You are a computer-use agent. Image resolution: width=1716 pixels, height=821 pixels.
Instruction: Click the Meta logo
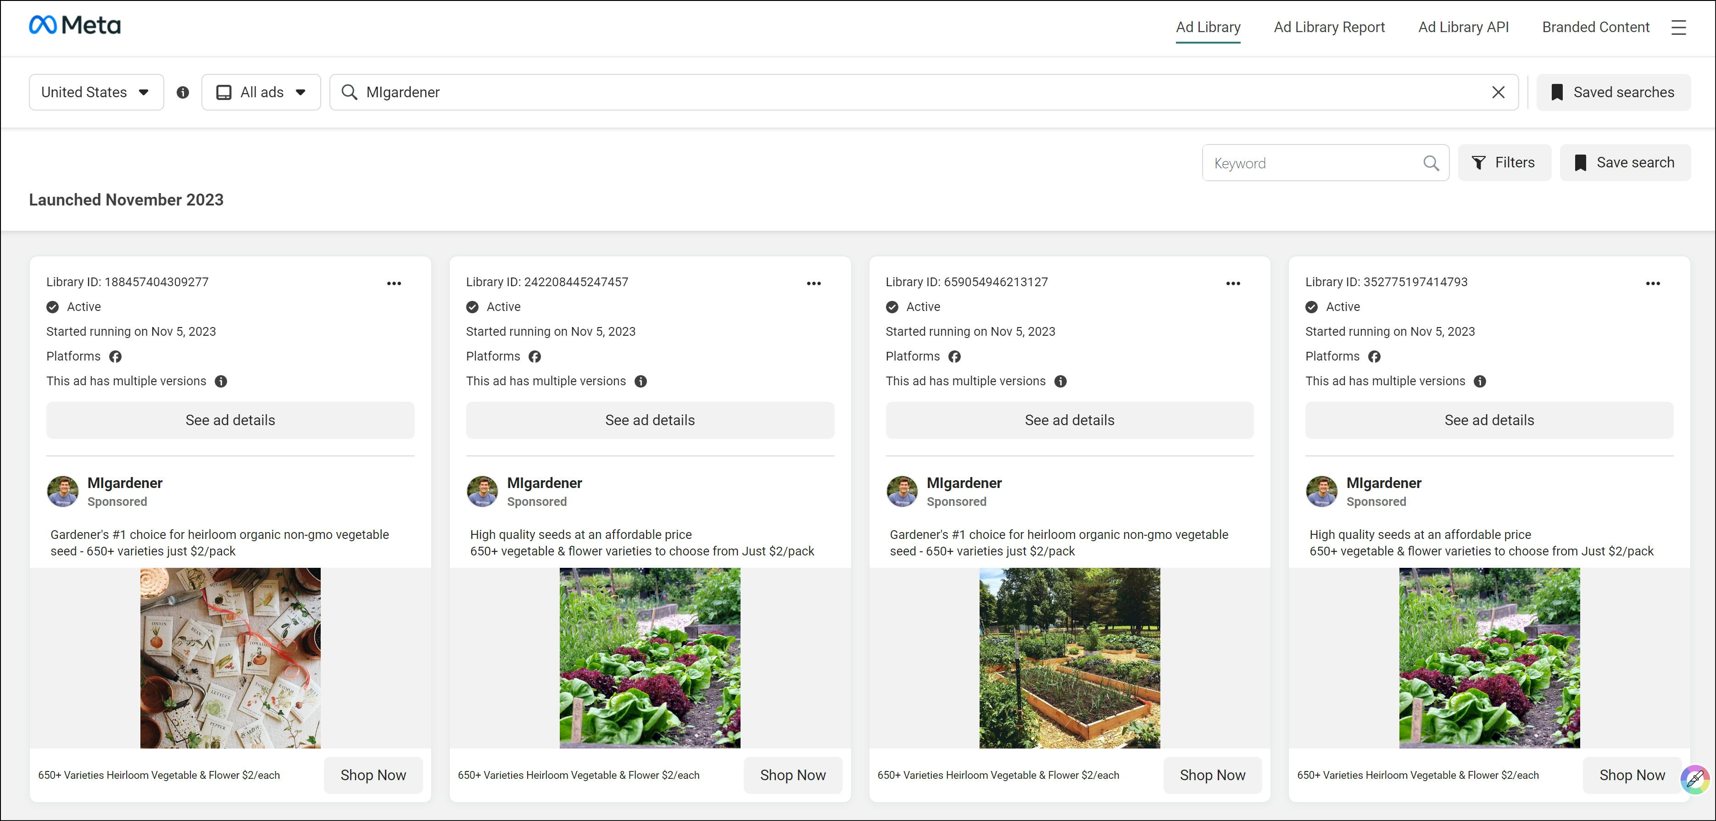75,25
